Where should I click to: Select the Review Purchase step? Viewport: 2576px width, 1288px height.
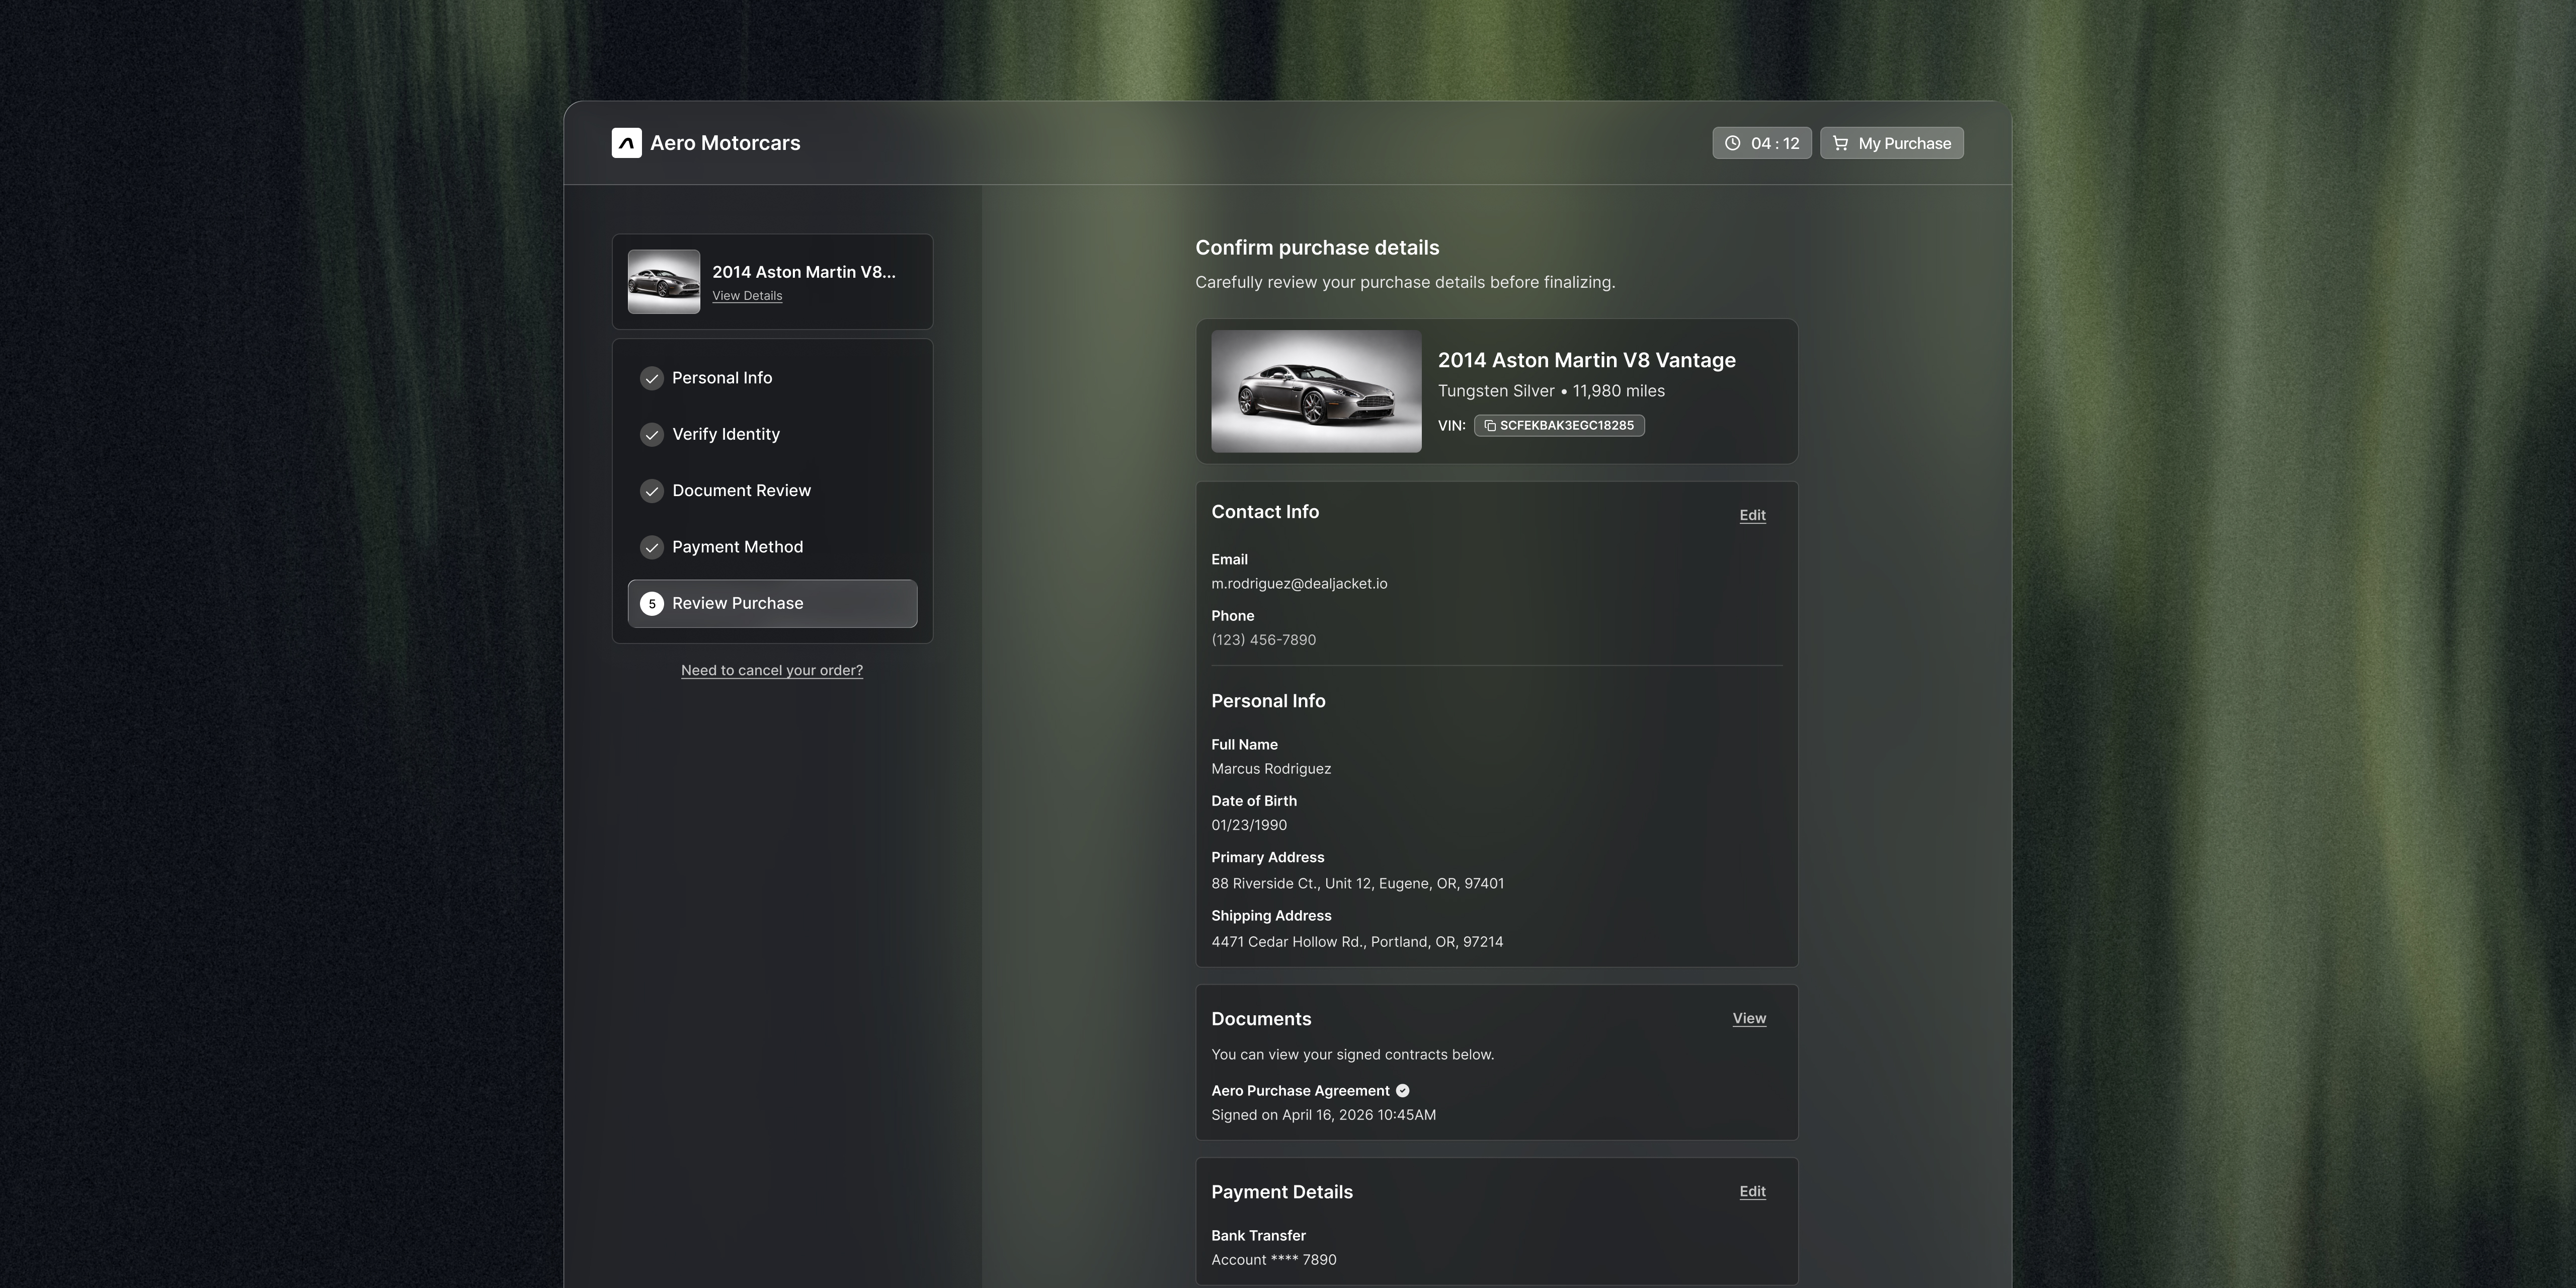point(772,604)
